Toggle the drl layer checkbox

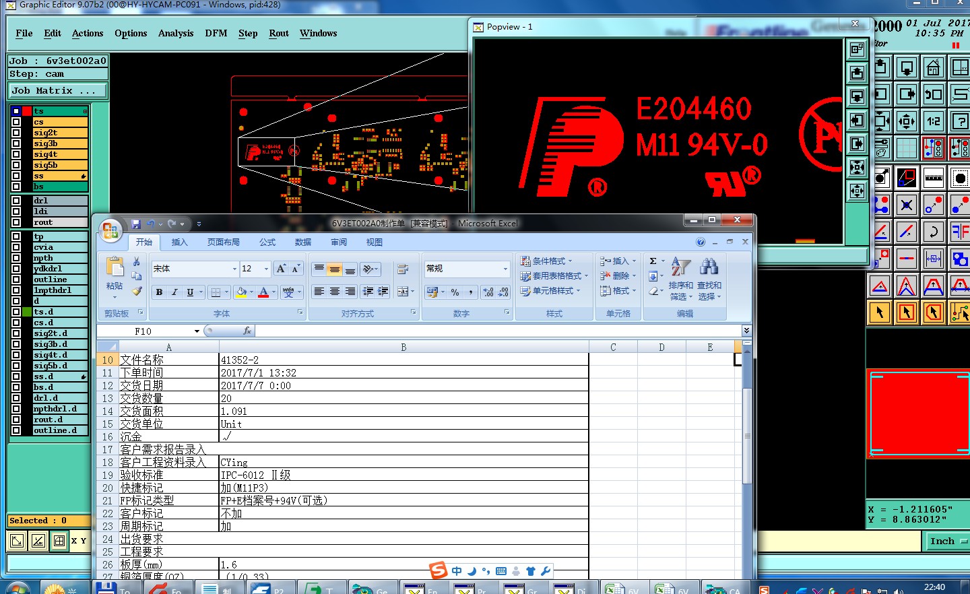pos(16,201)
